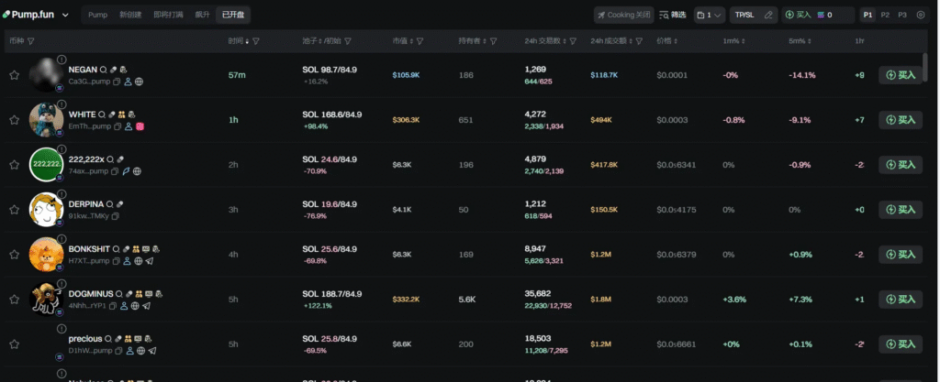Open the settings gear beside P3
This screenshot has height=382, width=940.
921,15
